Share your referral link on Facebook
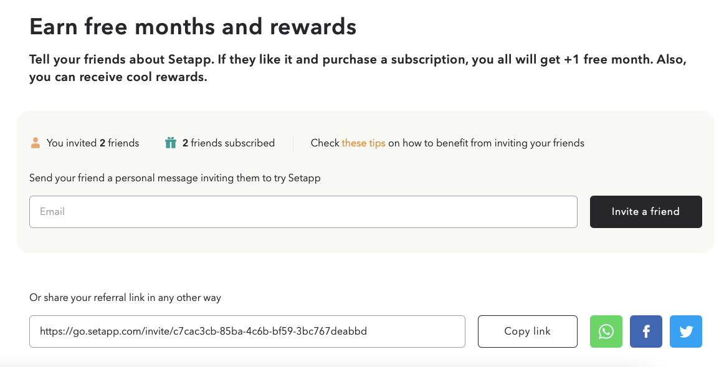Screen dimensions: 719x367 [645, 331]
